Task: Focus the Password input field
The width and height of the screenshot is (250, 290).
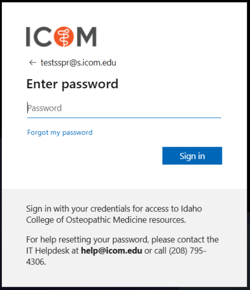Action: [124, 108]
